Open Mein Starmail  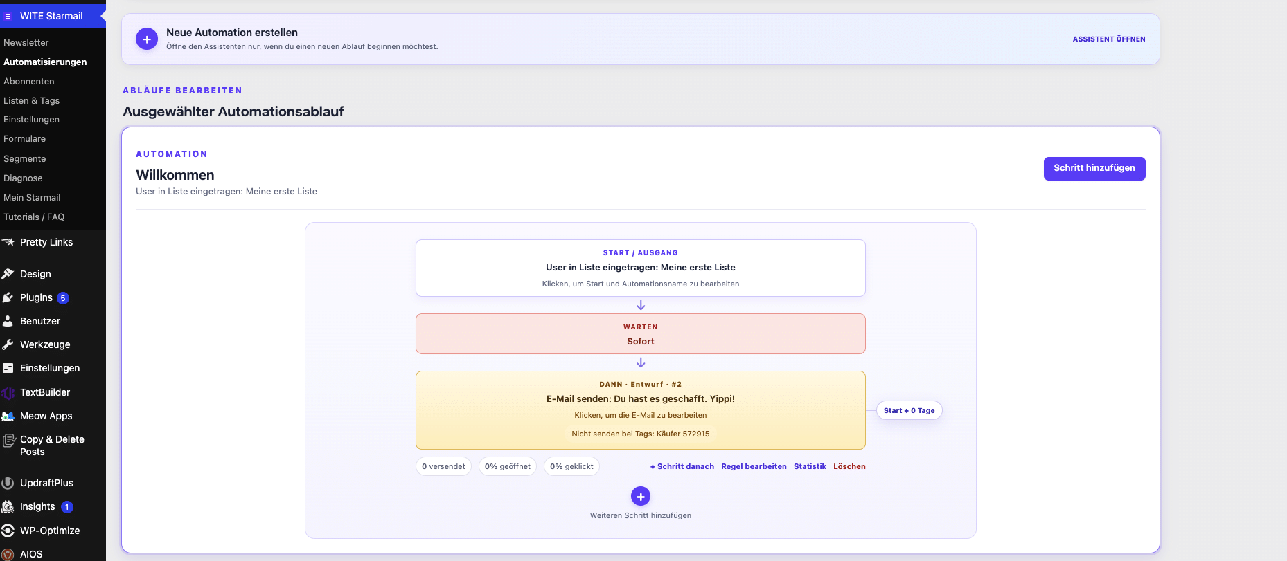click(32, 197)
